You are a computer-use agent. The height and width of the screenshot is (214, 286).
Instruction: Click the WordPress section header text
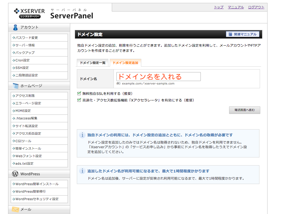coord(30,174)
